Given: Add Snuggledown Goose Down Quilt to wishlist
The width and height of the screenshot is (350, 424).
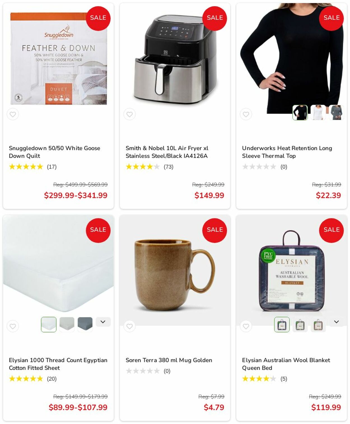Looking at the screenshot, I should 13,114.
